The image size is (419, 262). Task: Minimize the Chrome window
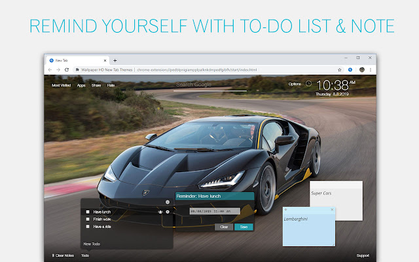coord(346,58)
